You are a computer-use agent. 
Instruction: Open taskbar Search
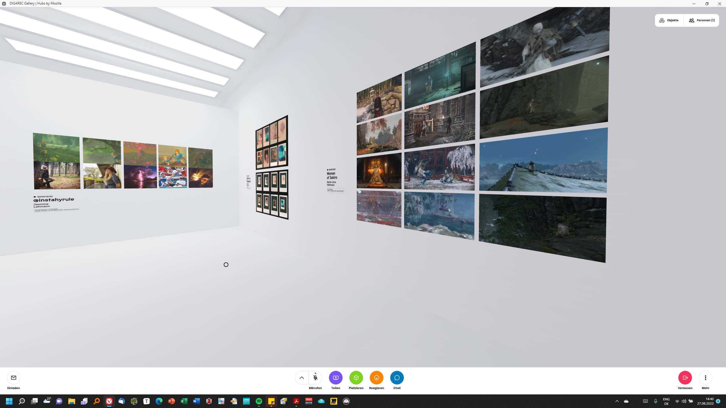click(x=22, y=401)
